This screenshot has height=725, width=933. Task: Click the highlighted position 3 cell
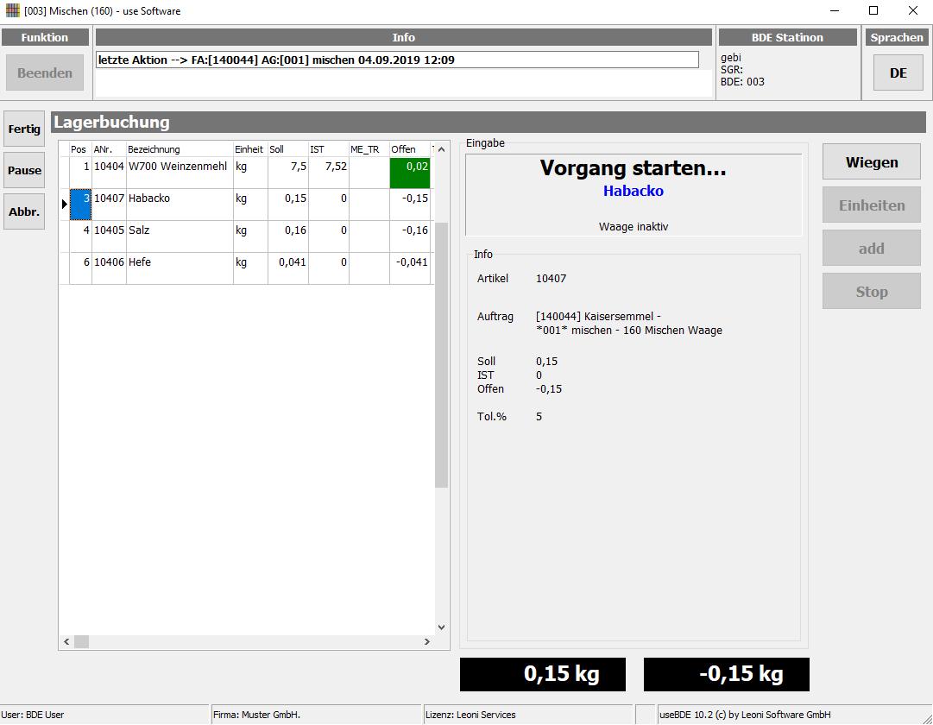(x=81, y=205)
